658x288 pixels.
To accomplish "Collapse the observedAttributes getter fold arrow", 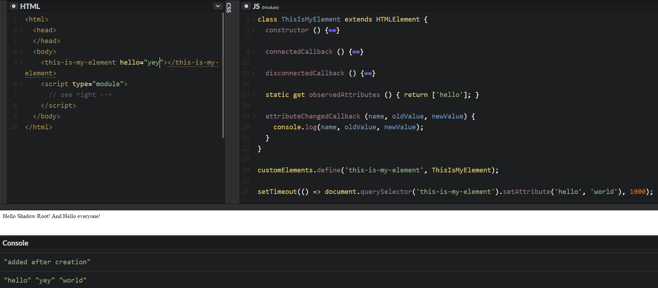I will (x=254, y=95).
